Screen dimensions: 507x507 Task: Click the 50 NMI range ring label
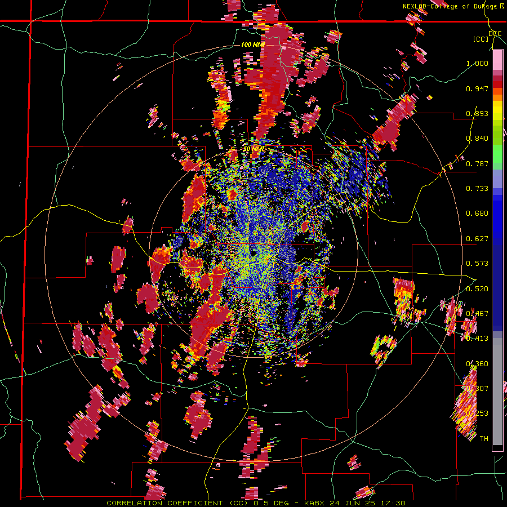pos(254,149)
